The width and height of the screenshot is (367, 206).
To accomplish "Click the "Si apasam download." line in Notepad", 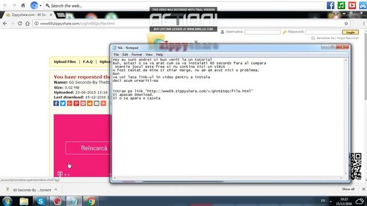I will [x=133, y=94].
